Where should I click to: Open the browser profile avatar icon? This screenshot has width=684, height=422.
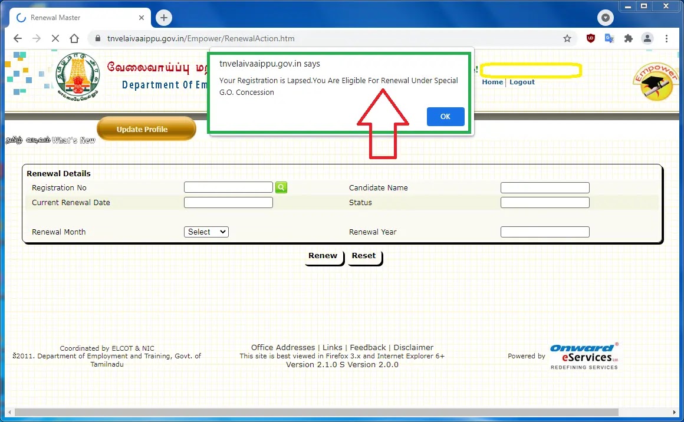pos(647,38)
